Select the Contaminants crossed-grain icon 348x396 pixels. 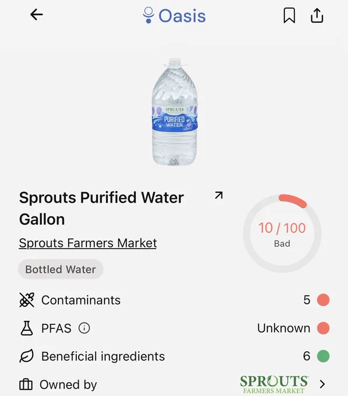coord(27,300)
